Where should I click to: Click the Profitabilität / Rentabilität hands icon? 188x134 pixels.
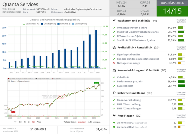click(114, 48)
